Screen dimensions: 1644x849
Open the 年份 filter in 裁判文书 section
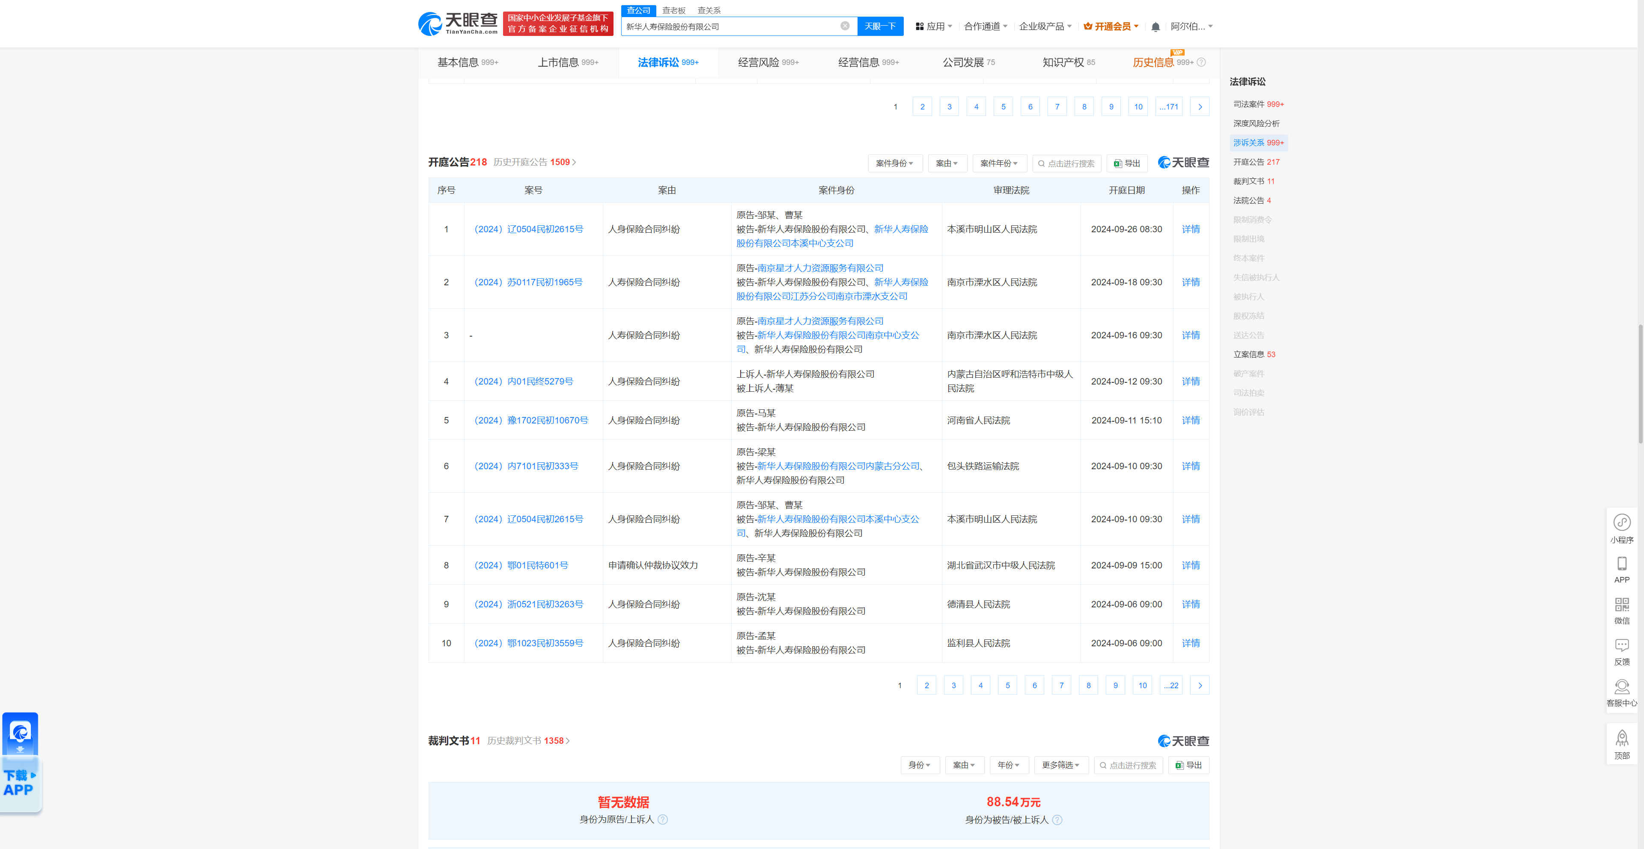[1009, 765]
